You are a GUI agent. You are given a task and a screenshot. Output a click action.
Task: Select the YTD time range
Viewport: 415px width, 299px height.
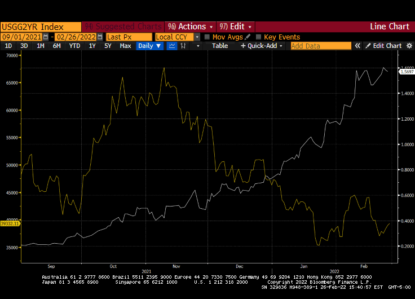click(x=74, y=46)
